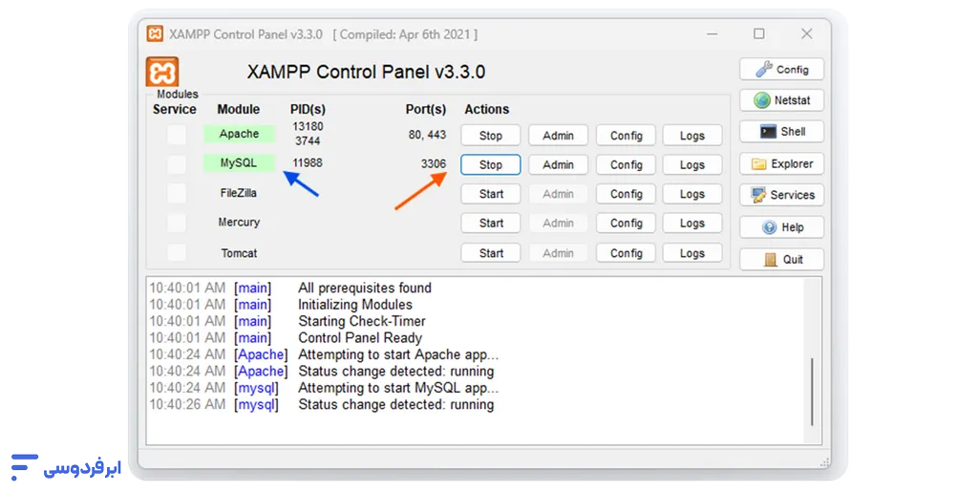978x492 pixels.
Task: Minimize the XAMPP Control Panel window
Action: [x=712, y=33]
